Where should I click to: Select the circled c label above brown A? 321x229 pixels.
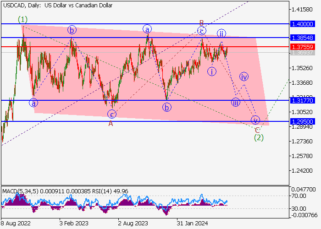click(112, 114)
